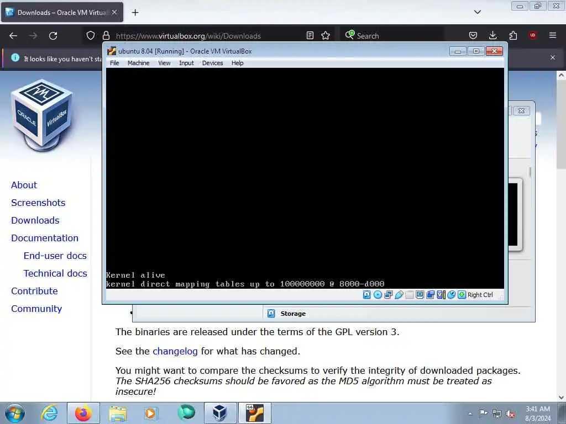Screen dimensions: 566x424
Task: Open a new Firefox tab with the plus button
Action: [x=135, y=13]
